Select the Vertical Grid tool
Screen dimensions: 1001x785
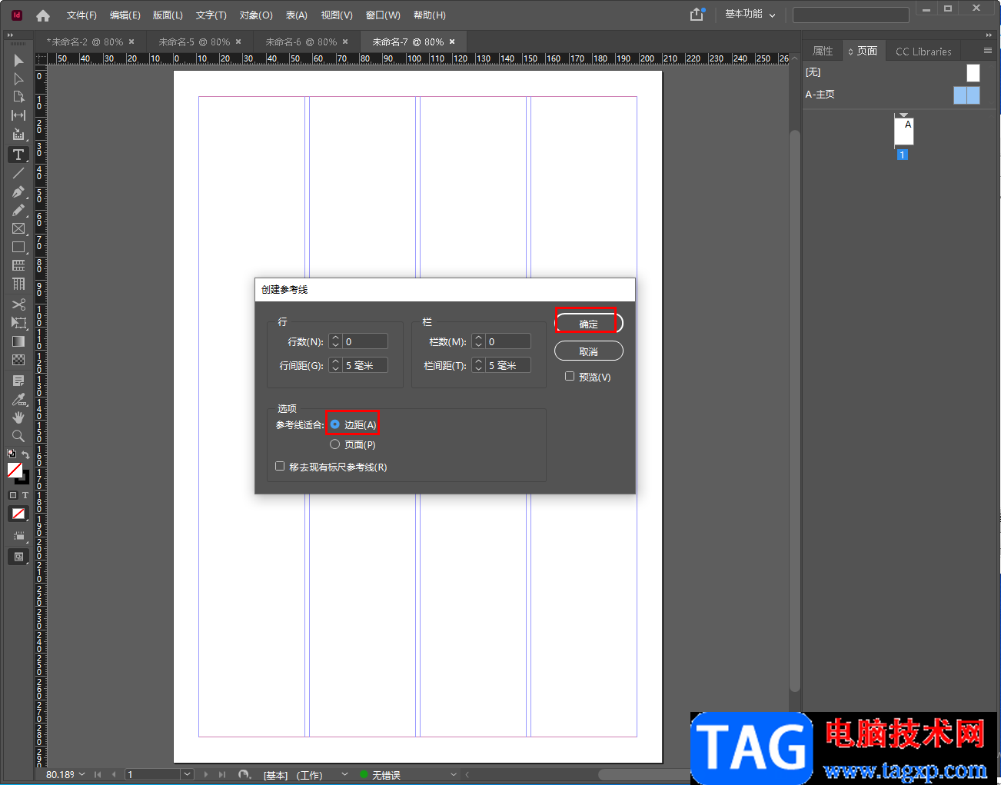click(x=18, y=284)
